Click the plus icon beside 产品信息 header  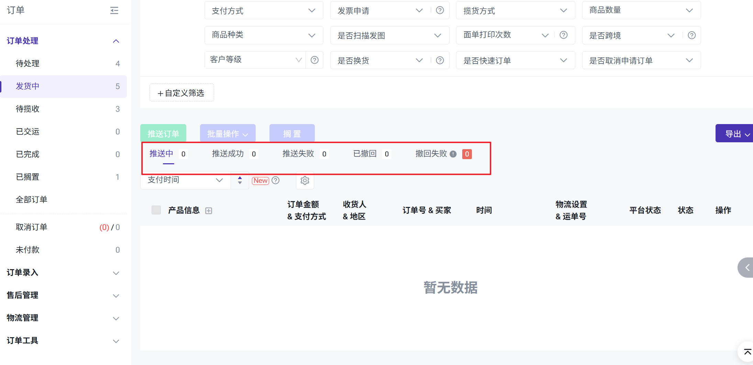pyautogui.click(x=209, y=211)
